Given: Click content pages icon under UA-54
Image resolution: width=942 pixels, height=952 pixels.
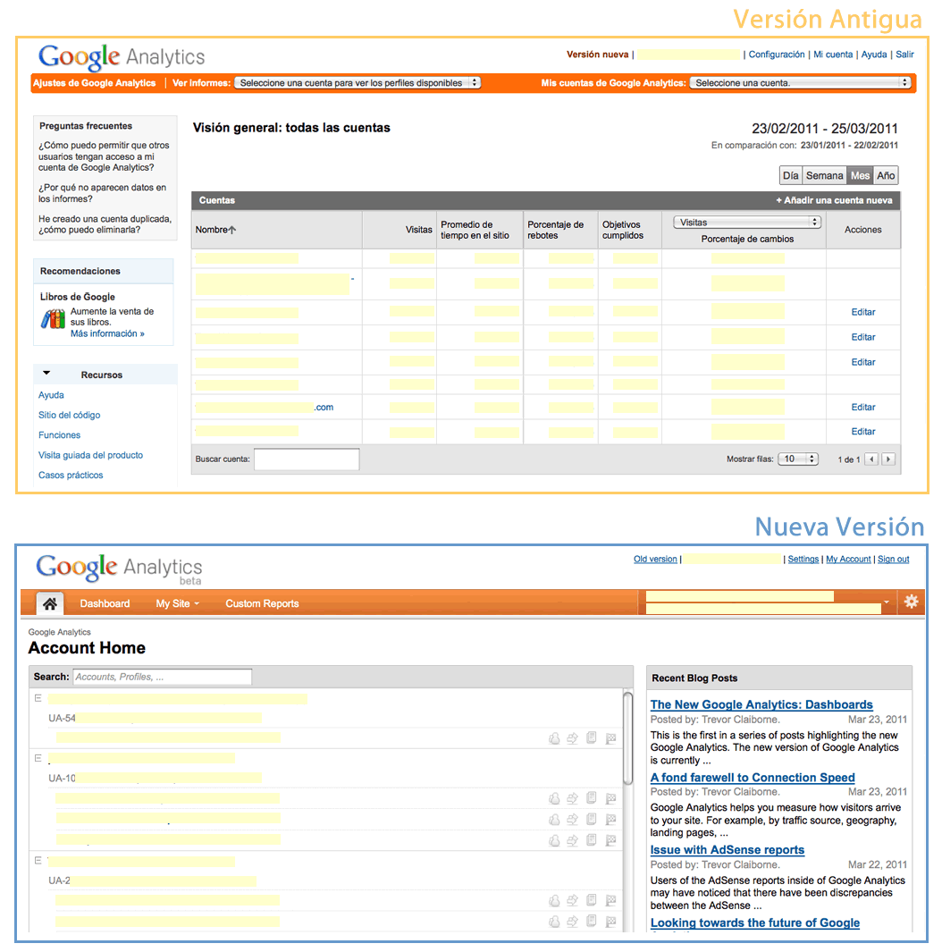Looking at the screenshot, I should tap(591, 737).
